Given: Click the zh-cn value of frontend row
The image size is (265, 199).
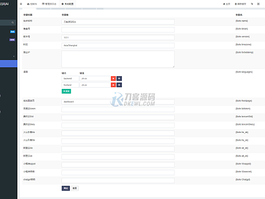Looking at the screenshot, I should click(x=95, y=85).
